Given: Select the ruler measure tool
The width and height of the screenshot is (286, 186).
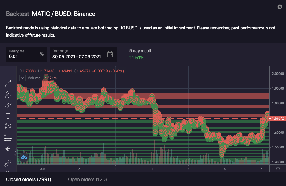Looking at the screenshot, I should click(x=8, y=163).
